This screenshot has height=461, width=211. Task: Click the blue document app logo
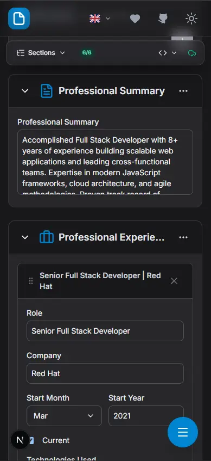click(19, 19)
